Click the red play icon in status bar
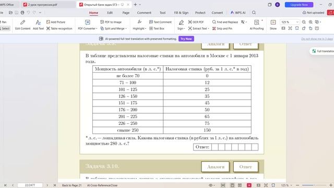 [x=249, y=185]
